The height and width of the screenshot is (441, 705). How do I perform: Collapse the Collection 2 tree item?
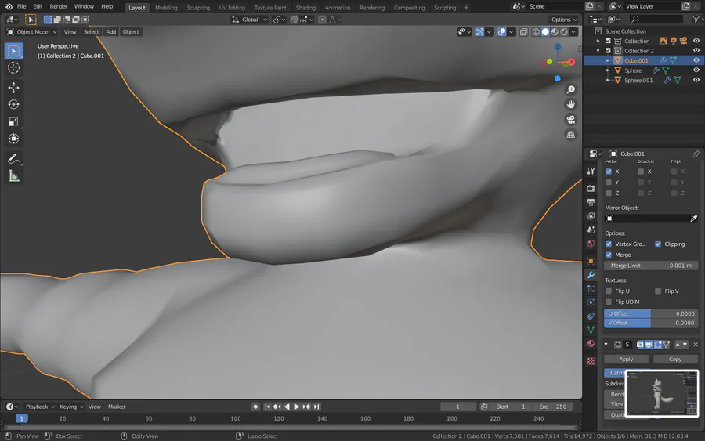click(598, 51)
